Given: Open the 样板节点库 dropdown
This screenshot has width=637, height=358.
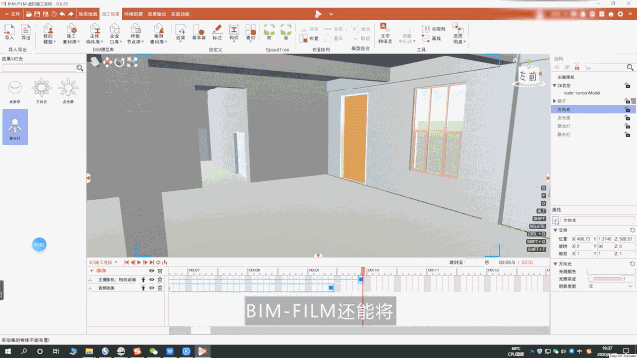Looking at the screenshot, I should (x=135, y=34).
